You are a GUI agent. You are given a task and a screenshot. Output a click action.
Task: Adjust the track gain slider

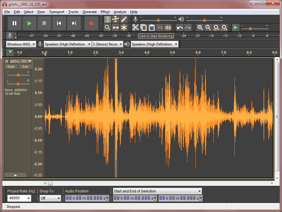tap(18, 75)
